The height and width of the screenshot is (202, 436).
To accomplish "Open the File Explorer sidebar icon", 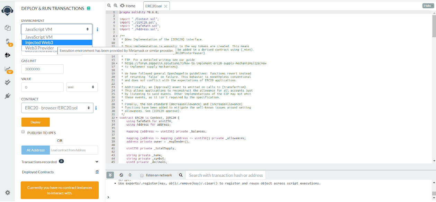I will point(7,28).
